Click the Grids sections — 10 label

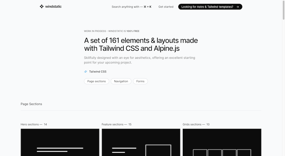(x=196, y=124)
